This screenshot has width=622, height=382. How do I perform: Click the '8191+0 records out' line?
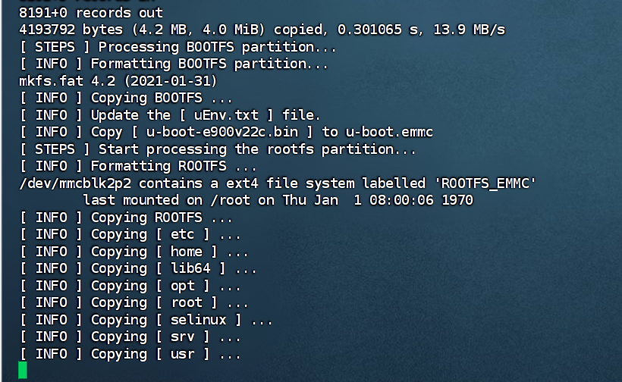91,13
